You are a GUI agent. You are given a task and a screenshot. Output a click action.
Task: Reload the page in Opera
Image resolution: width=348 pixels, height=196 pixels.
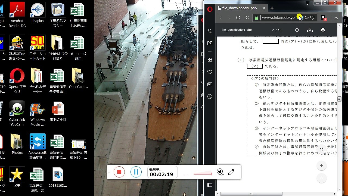click(x=238, y=18)
